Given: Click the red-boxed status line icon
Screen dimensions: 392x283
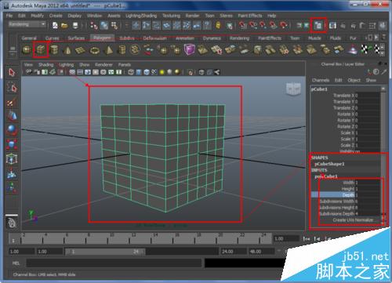Looking at the screenshot, I should (318, 25).
